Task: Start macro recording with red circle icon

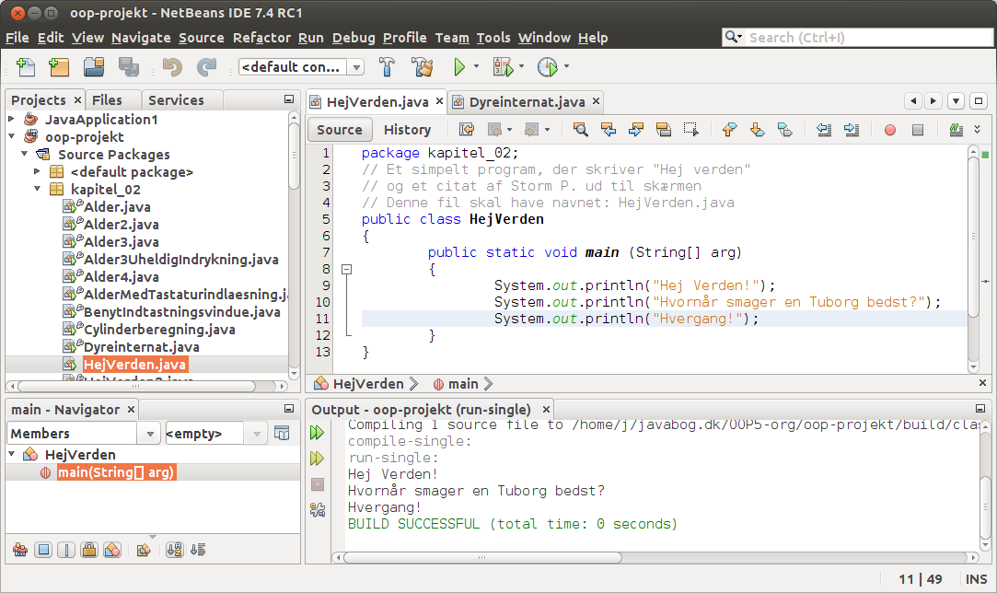Action: pos(889,130)
